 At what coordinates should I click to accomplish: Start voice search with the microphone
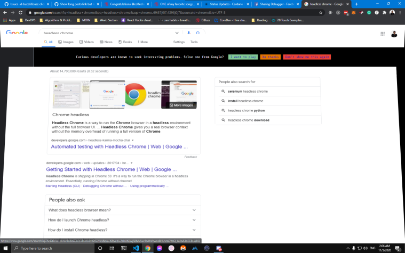click(188, 32)
